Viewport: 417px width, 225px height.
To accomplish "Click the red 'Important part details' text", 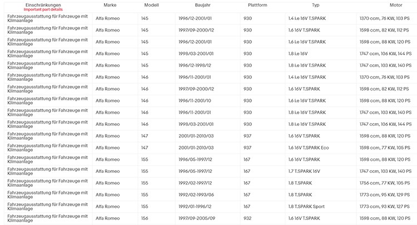I will pos(43,9).
